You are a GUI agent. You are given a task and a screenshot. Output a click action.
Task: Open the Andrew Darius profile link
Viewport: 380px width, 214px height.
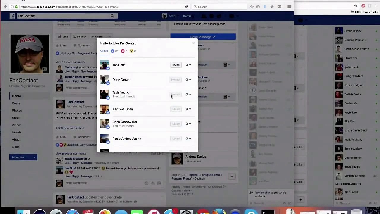tap(196, 157)
